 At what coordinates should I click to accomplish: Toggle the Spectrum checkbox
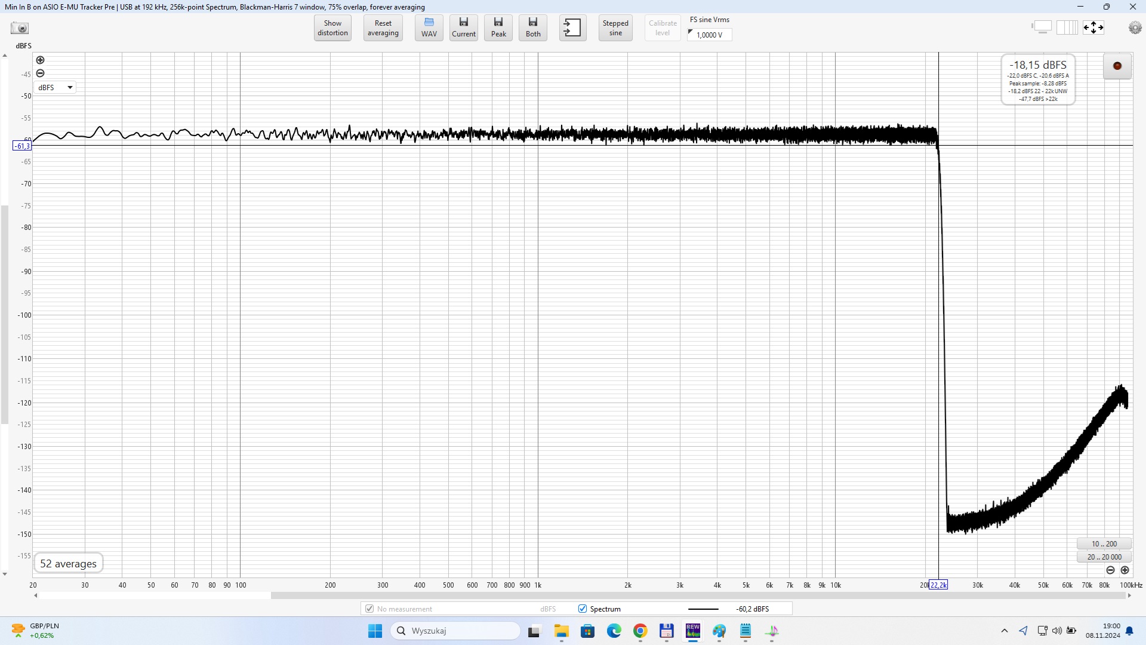(583, 609)
